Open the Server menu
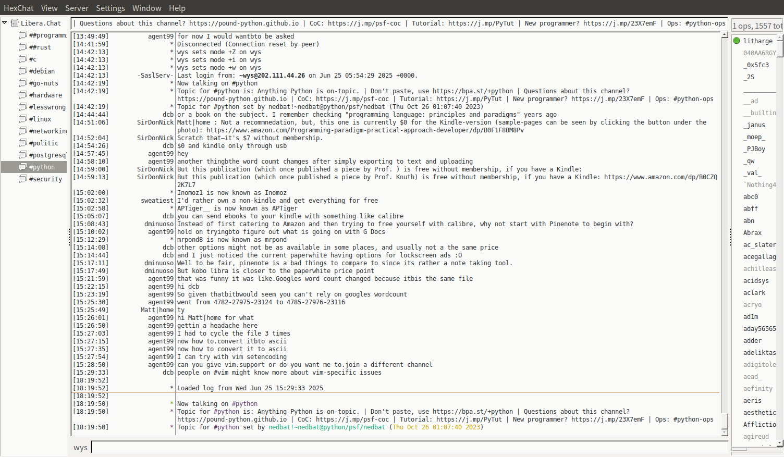Viewport: 784px width, 457px height. point(77,8)
